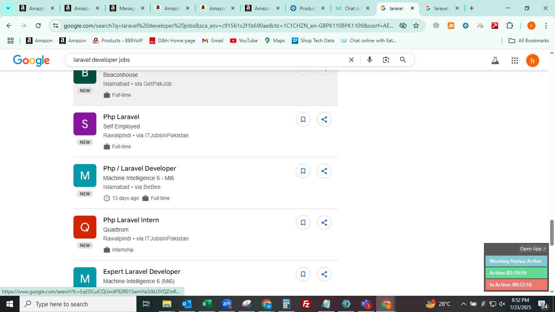Share the Php / Laravel Developer listing
The height and width of the screenshot is (312, 555).
[324, 171]
